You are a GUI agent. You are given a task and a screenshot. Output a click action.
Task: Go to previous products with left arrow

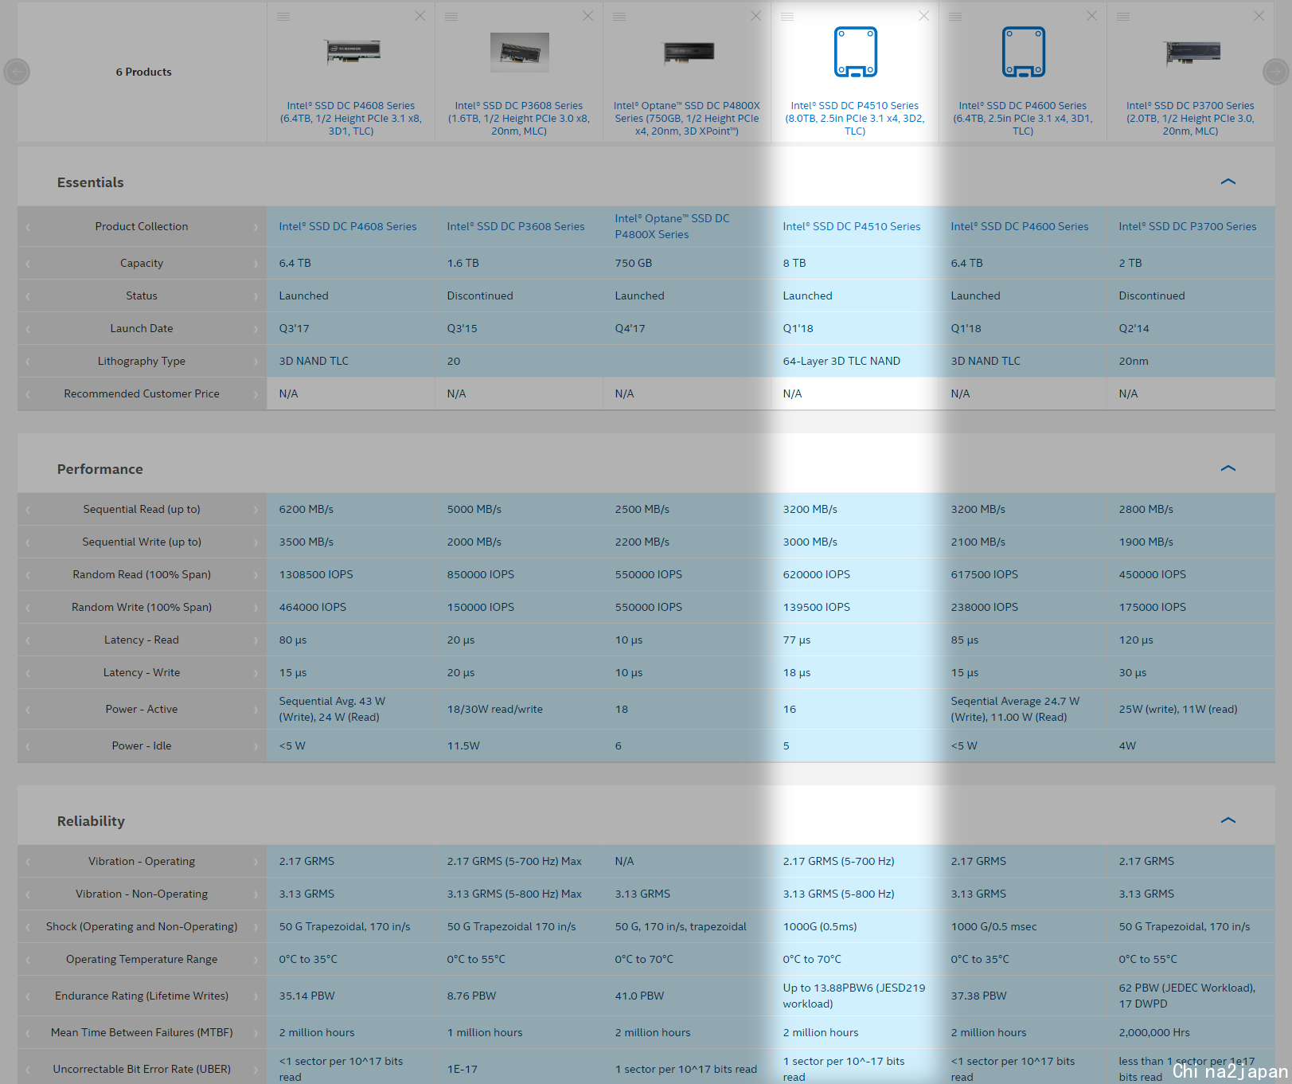[17, 72]
